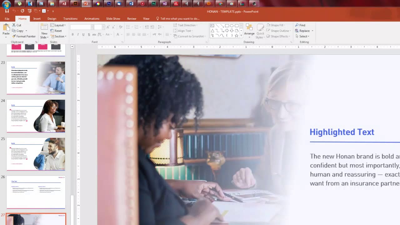The image size is (400, 225).
Task: Open the File tab
Action: [x=7, y=19]
